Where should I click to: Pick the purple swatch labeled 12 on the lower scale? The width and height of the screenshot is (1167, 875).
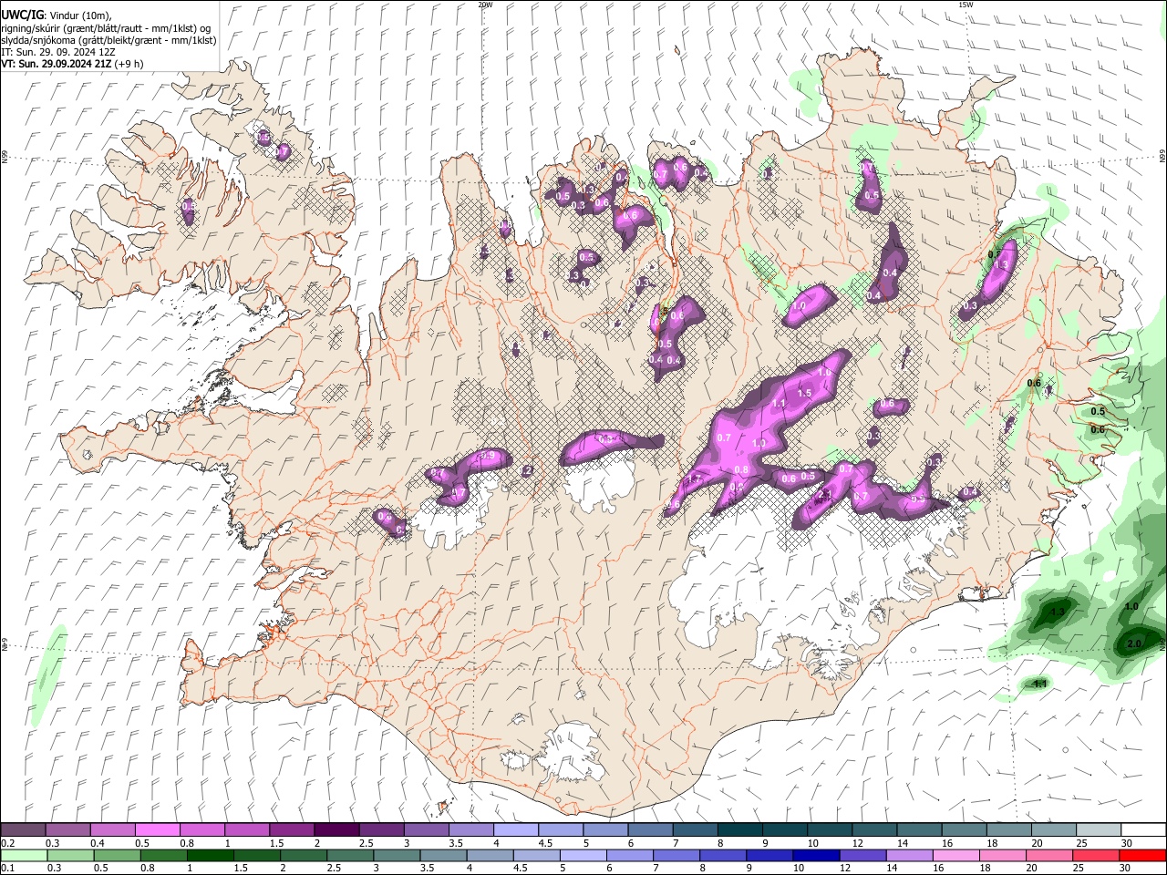click(x=862, y=856)
